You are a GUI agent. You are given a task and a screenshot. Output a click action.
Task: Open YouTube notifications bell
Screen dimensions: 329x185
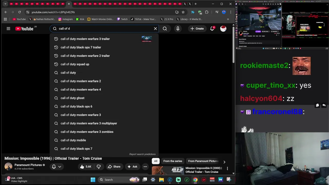pyautogui.click(x=212, y=29)
